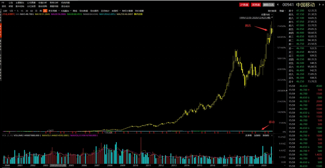Screen dimensions: 325x168
Task: Select the 60-minute K-line period
Action: (32, 11)
